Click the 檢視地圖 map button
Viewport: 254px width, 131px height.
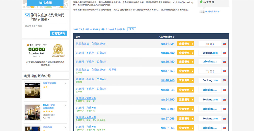pos(45,3)
